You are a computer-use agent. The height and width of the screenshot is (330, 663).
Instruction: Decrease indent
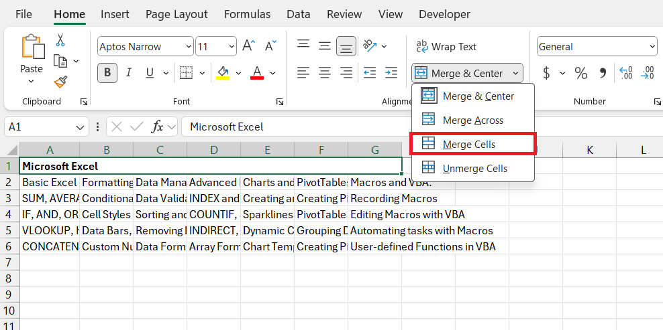pos(370,73)
